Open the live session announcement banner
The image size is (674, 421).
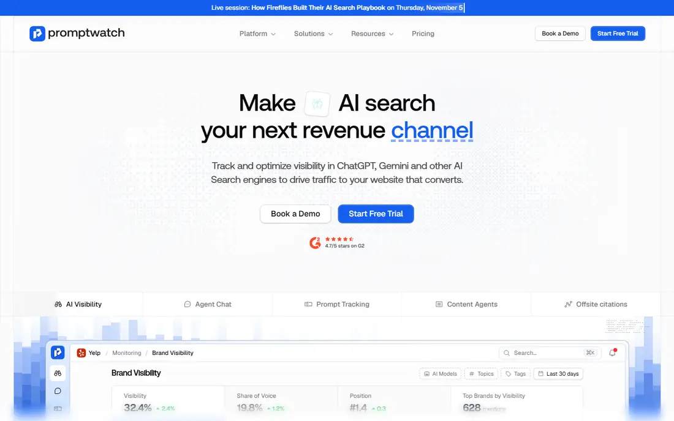point(337,8)
